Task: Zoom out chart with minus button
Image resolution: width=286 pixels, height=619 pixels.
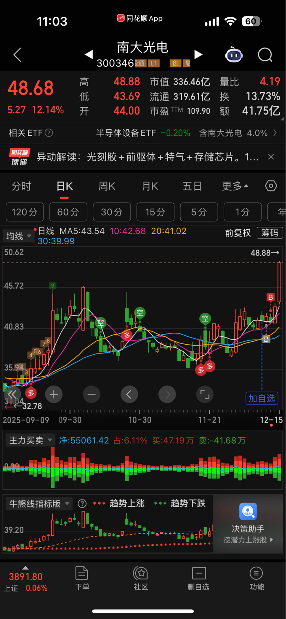Action: pyautogui.click(x=91, y=394)
